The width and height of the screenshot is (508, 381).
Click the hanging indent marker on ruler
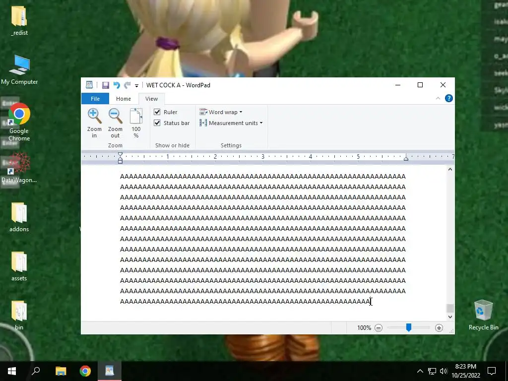pyautogui.click(x=120, y=158)
